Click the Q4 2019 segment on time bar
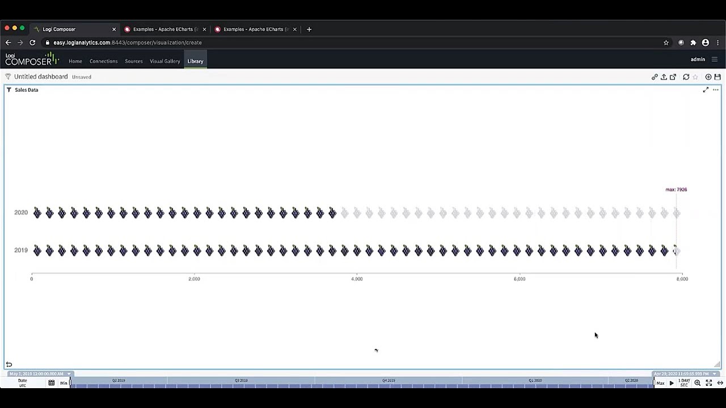Screen dimensions: 726x408 [389, 381]
